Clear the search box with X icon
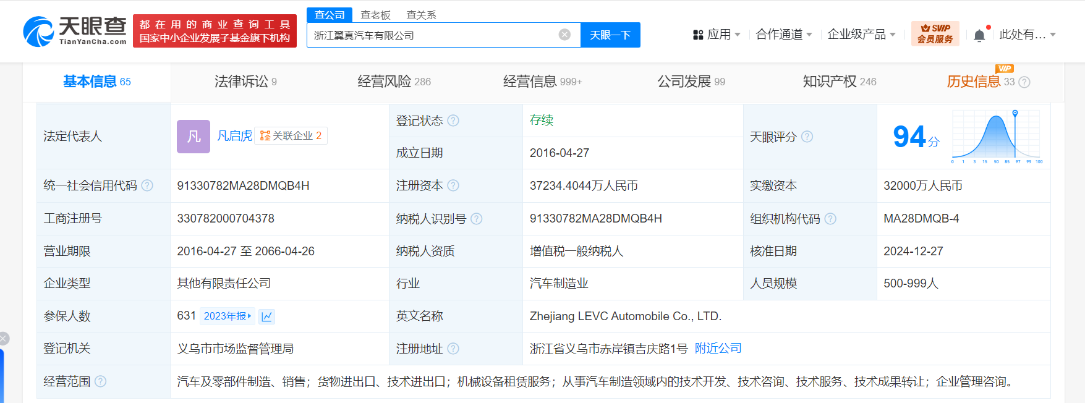Screen dimensions: 1085x403 (x=564, y=35)
